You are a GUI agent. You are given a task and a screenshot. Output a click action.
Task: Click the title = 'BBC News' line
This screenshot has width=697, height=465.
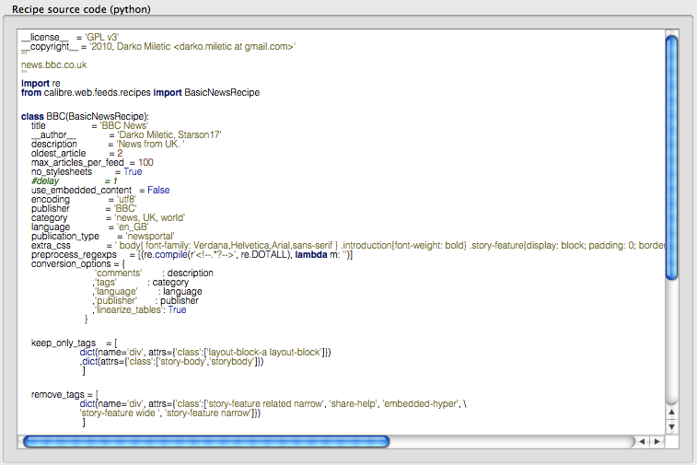pos(90,126)
